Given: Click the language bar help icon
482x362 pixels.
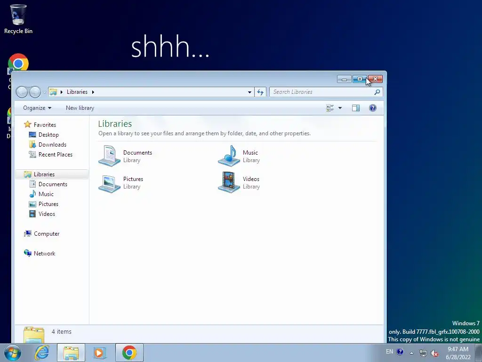Looking at the screenshot, I should [x=400, y=352].
